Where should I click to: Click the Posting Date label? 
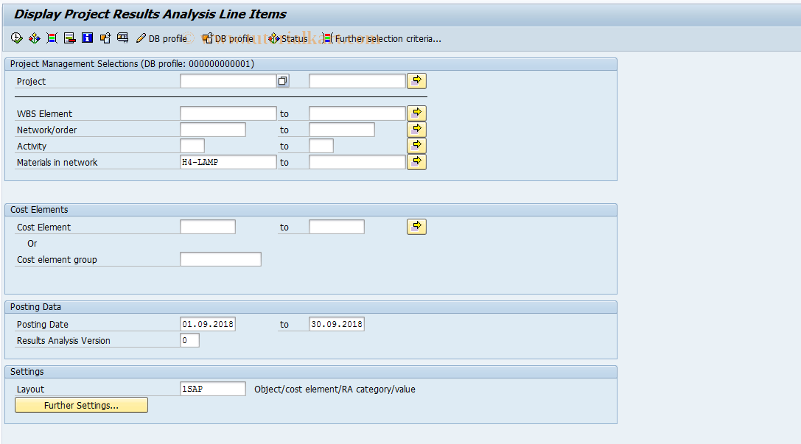click(43, 325)
